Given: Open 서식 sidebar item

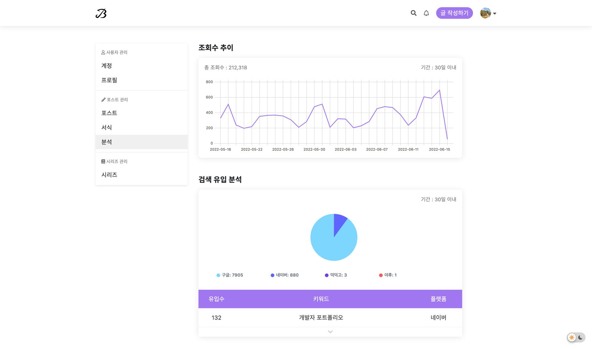Looking at the screenshot, I should tap(107, 127).
